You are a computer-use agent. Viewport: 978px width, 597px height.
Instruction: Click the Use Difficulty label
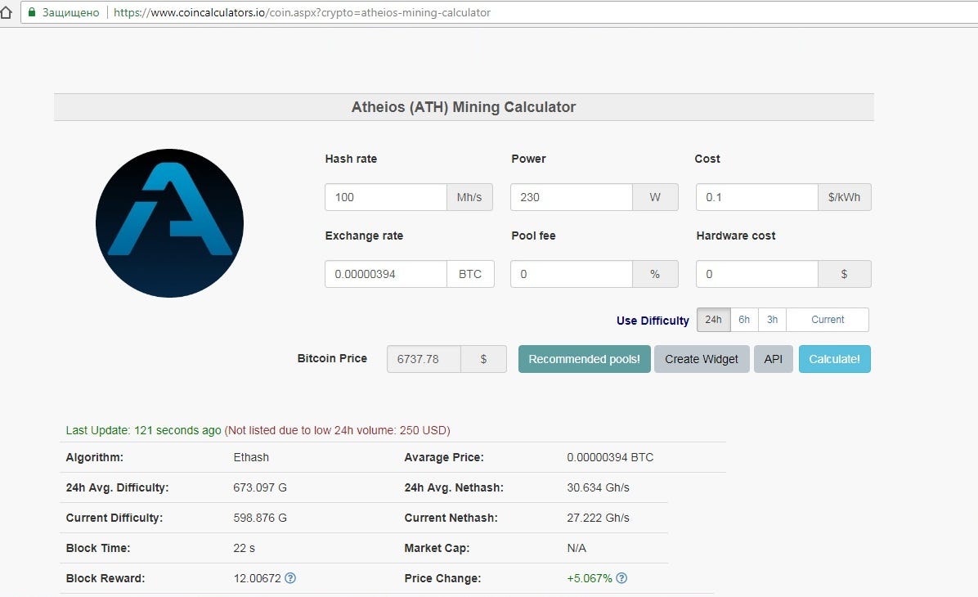(653, 321)
